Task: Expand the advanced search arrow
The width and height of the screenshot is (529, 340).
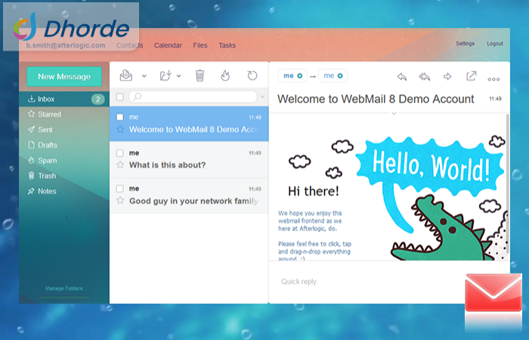Action: (x=262, y=97)
